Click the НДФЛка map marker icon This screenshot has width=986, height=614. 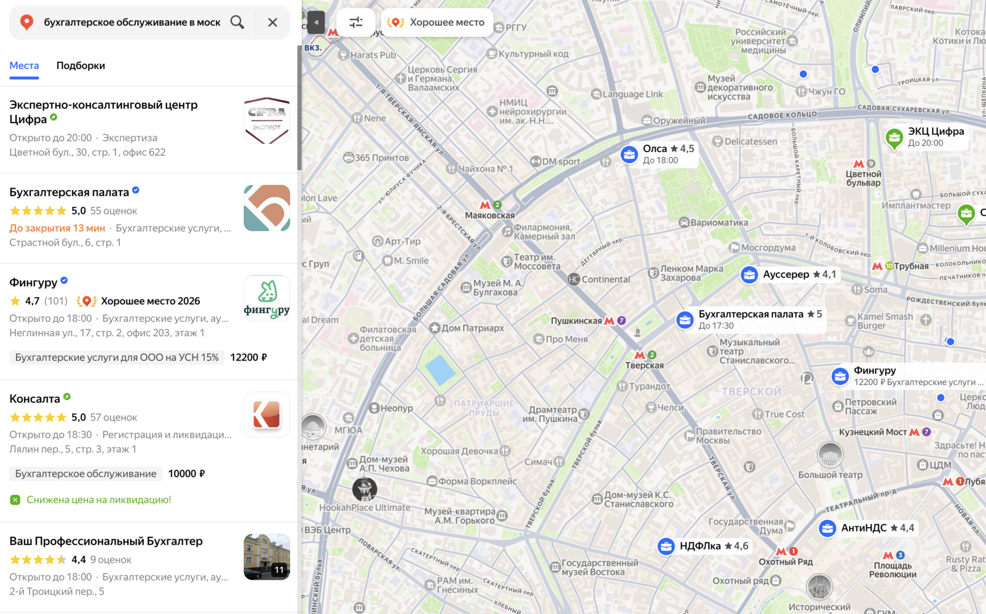pos(666,547)
